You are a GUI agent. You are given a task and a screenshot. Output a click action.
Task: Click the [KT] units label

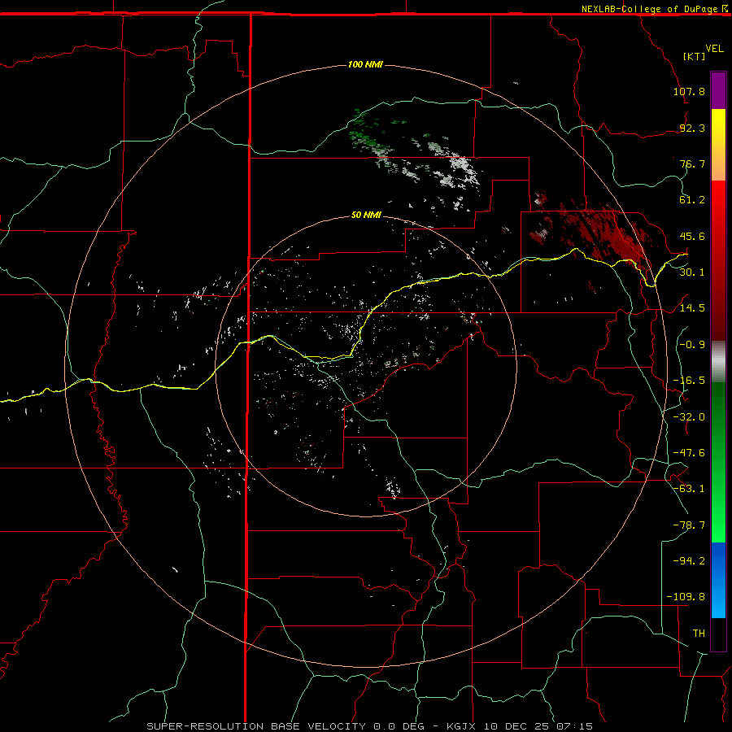coord(695,56)
